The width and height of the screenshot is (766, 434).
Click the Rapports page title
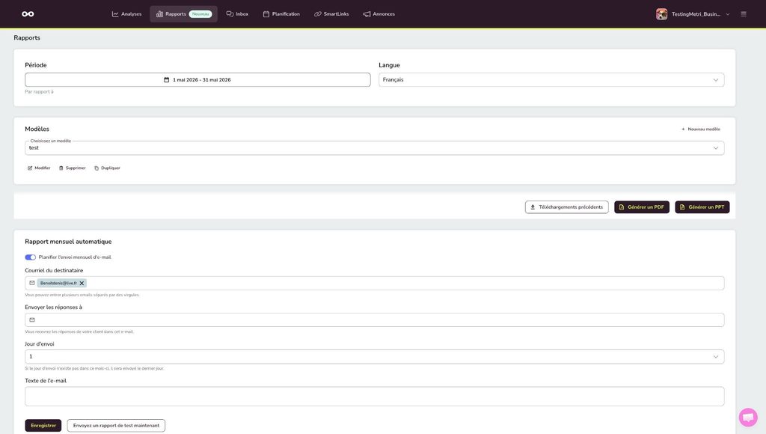pos(27,37)
